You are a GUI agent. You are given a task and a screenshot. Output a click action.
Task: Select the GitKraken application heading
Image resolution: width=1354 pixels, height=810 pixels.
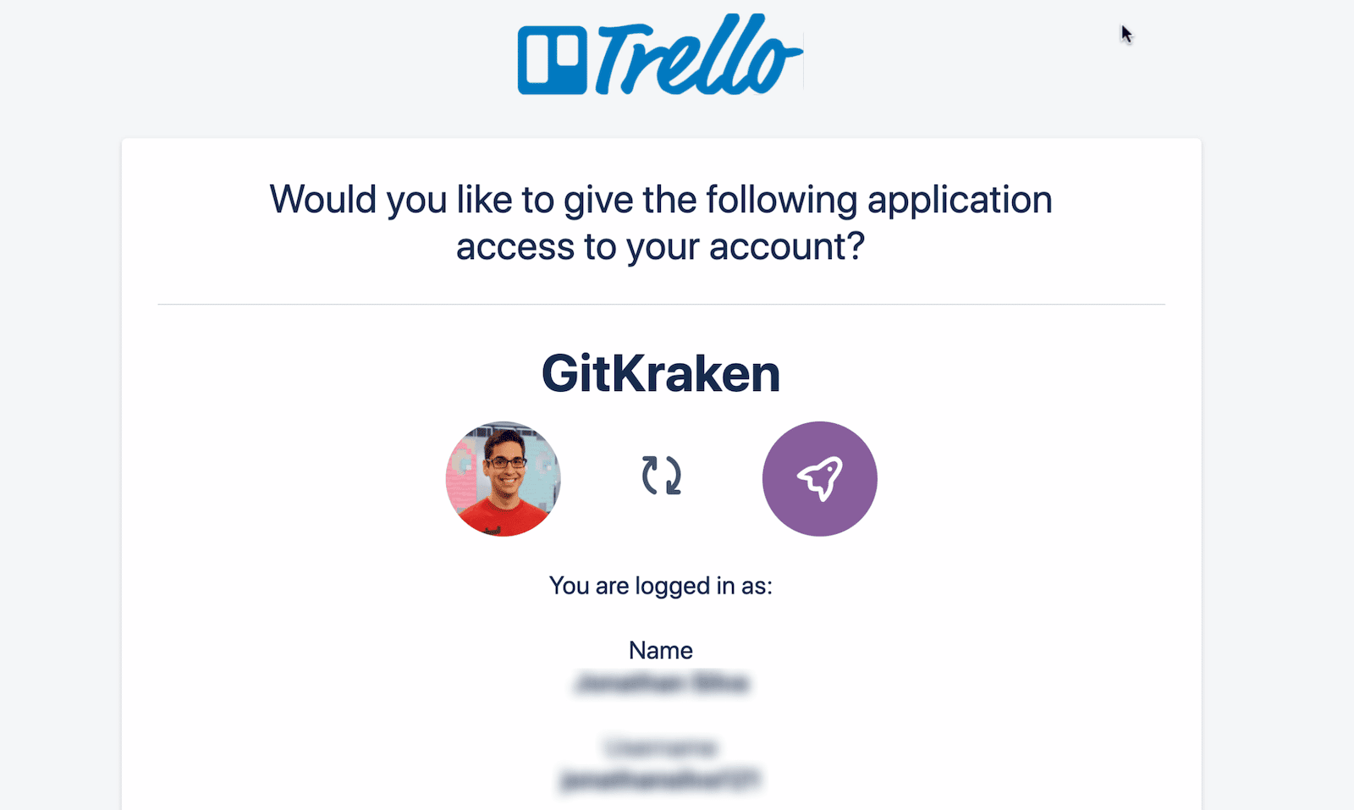tap(662, 373)
